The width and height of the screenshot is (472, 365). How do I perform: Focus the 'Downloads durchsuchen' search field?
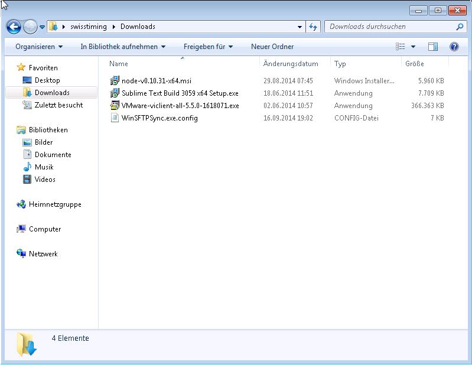click(x=391, y=27)
